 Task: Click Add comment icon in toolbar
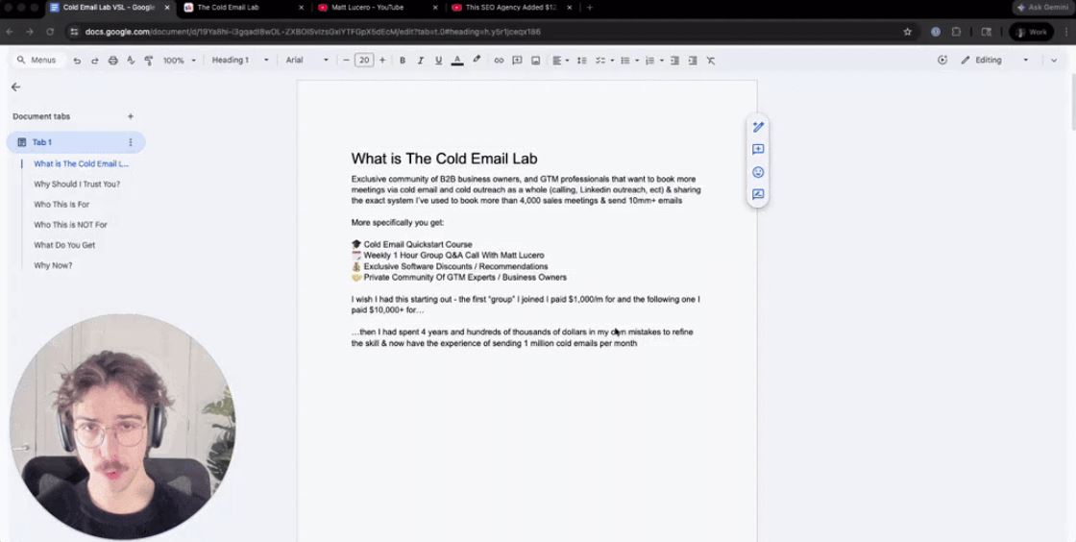click(518, 61)
